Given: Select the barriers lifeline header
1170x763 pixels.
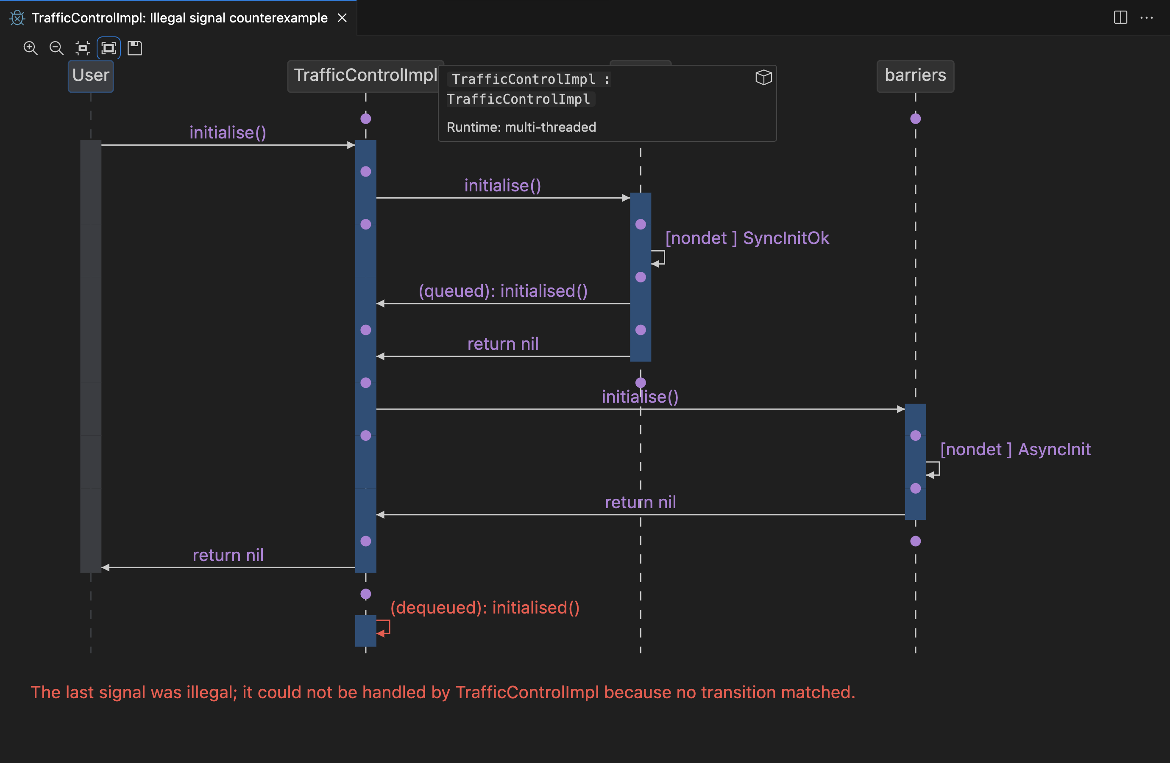Looking at the screenshot, I should pos(915,76).
